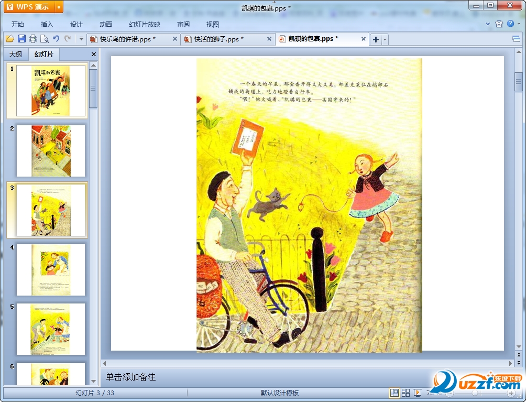The image size is (526, 402).
Task: Undo the last action
Action: (56, 39)
